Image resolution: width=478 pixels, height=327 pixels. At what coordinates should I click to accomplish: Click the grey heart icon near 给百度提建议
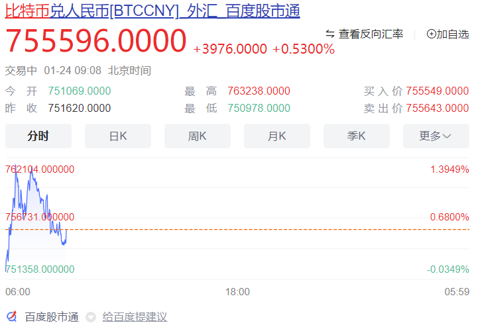[x=91, y=317]
